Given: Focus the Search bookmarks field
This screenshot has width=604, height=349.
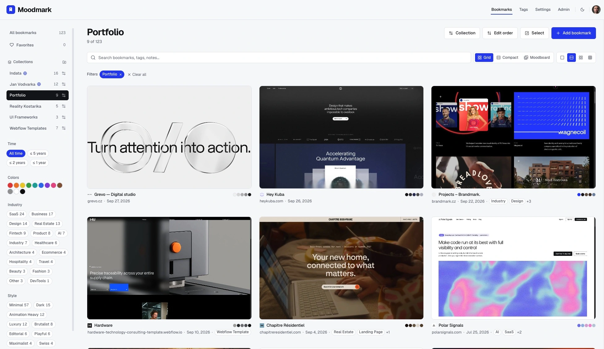Looking at the screenshot, I should tap(279, 58).
